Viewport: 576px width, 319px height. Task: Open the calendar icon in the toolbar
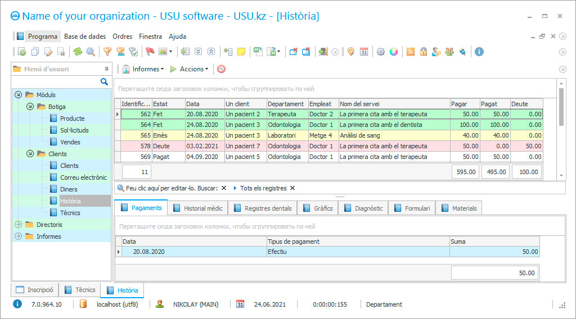[364, 52]
